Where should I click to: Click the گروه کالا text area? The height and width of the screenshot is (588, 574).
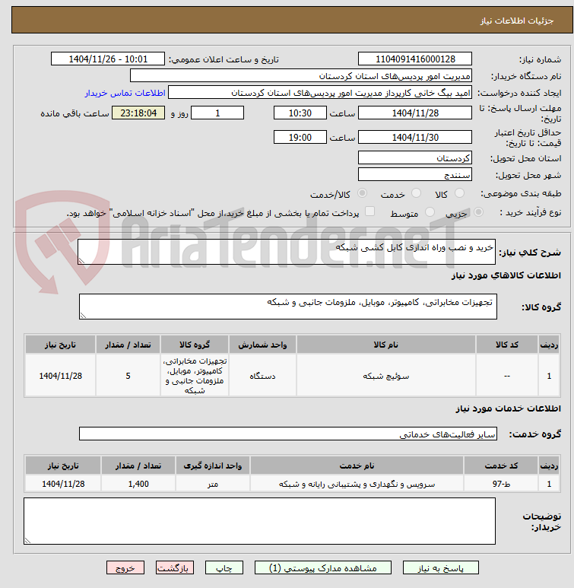tap(288, 307)
